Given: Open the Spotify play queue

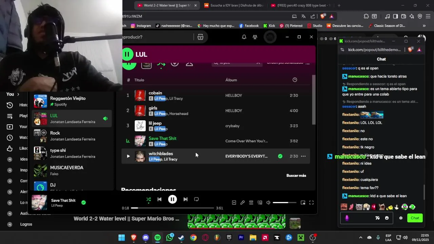Looking at the screenshot, I should coord(251,203).
